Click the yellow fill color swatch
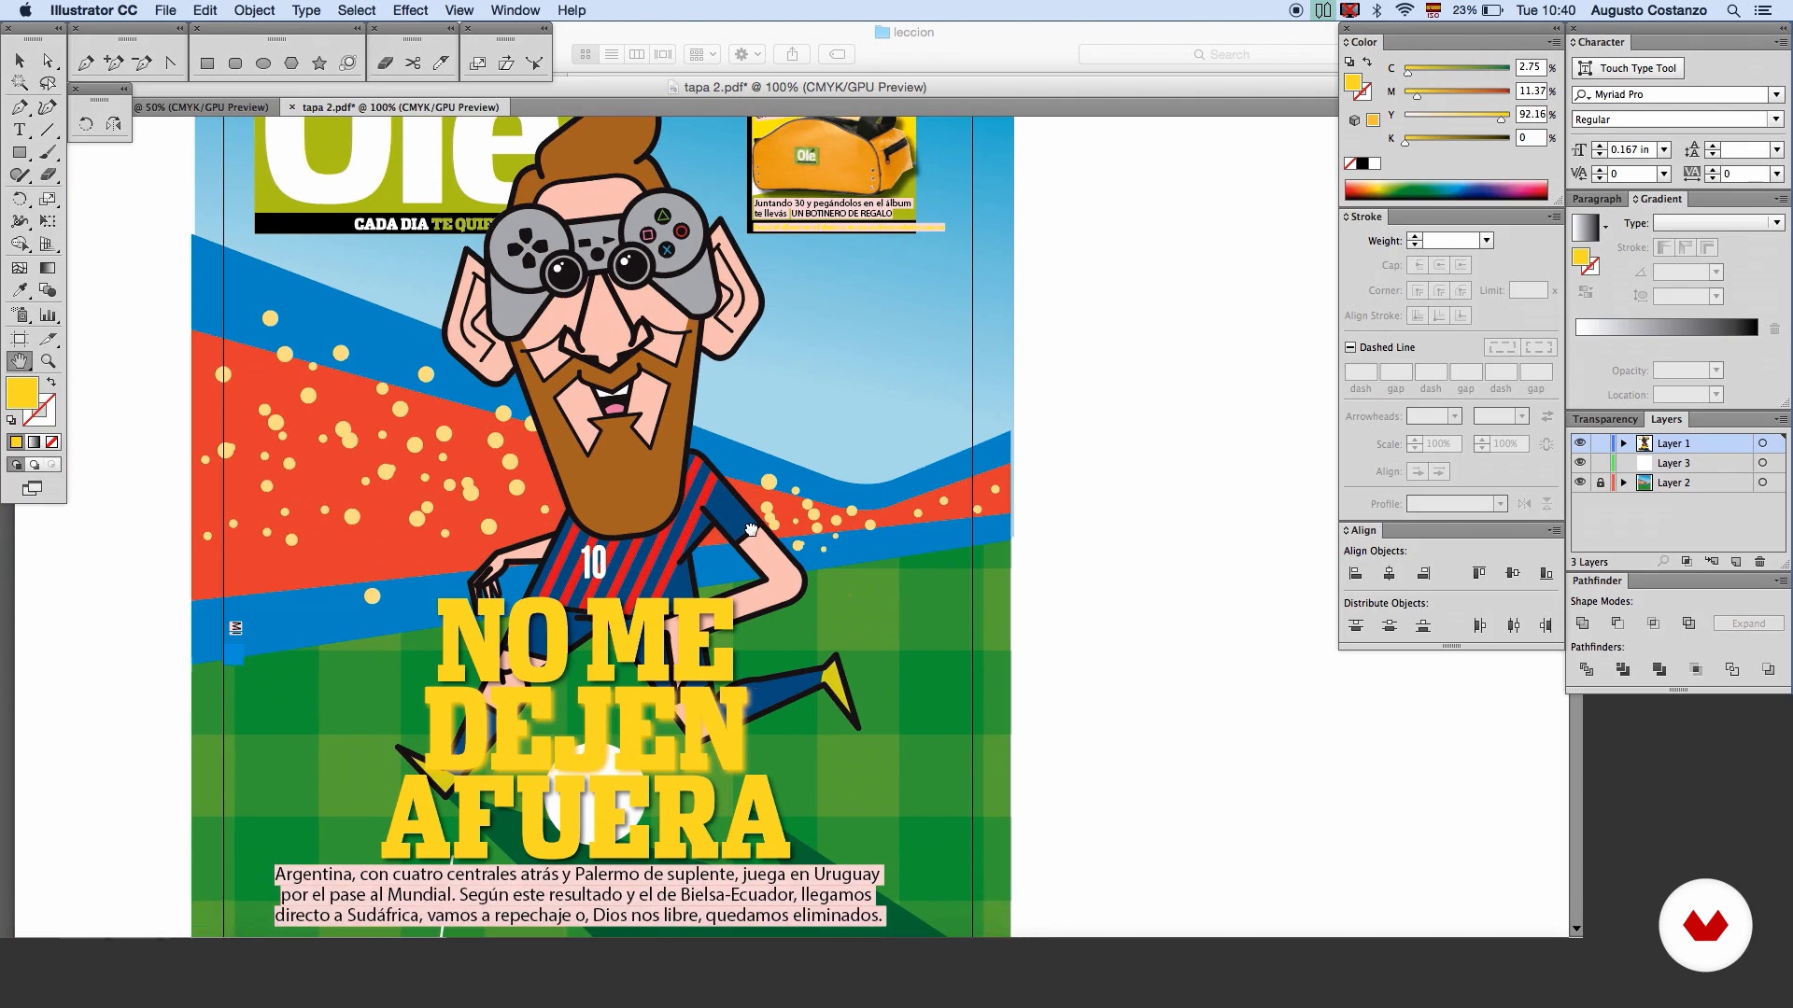Screen dimensions: 1793x1008 21,393
